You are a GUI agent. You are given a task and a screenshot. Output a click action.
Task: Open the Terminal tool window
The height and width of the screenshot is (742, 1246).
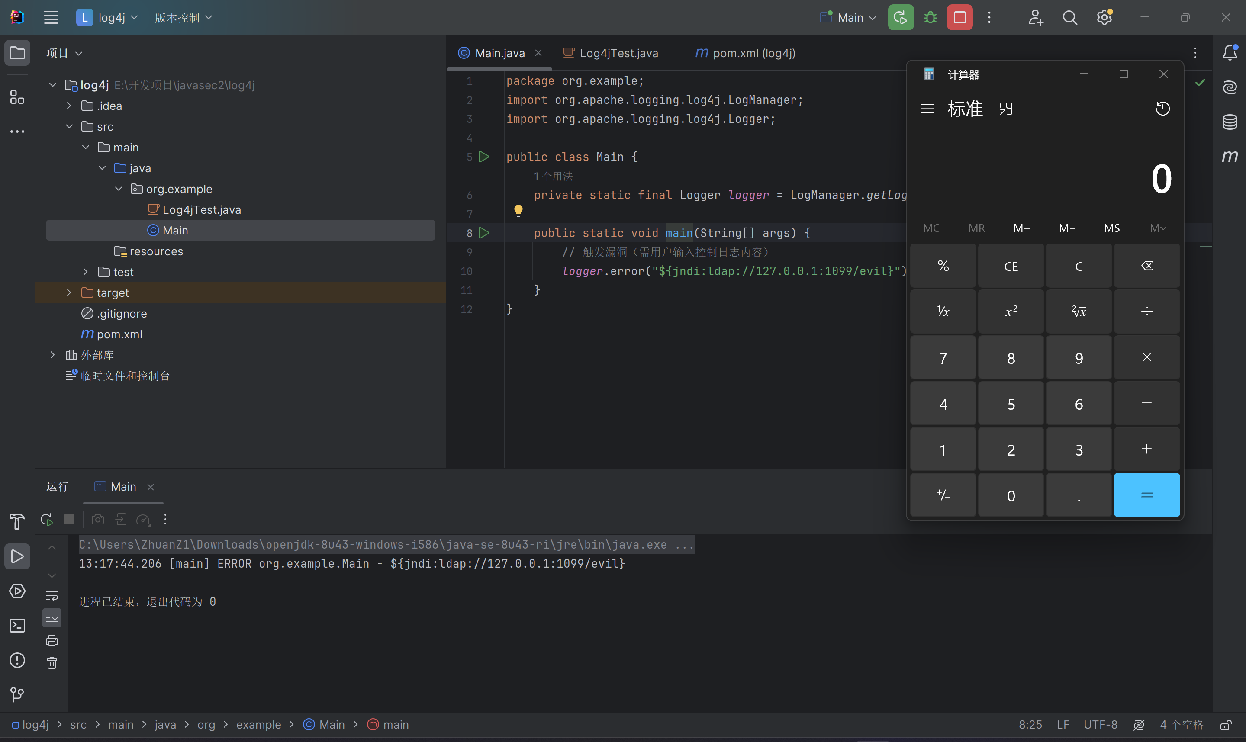17,626
